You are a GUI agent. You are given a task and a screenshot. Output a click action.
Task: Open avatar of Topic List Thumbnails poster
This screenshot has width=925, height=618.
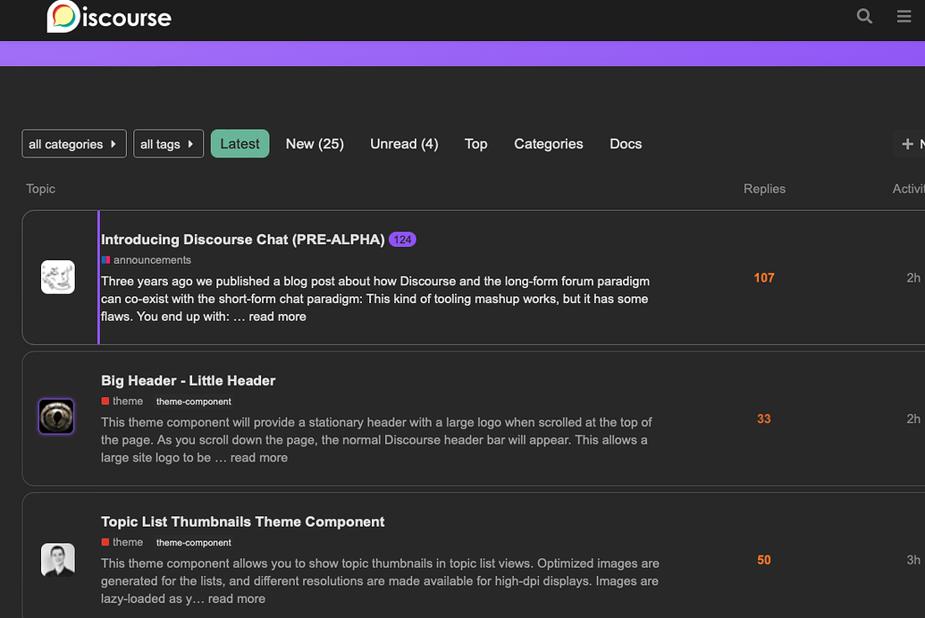coord(58,560)
